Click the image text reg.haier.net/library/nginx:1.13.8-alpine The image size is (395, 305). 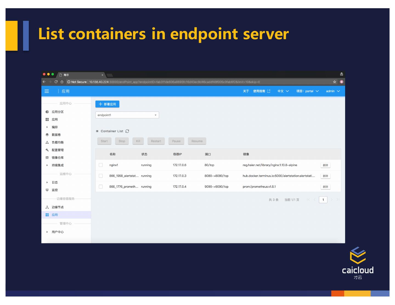pyautogui.click(x=270, y=165)
